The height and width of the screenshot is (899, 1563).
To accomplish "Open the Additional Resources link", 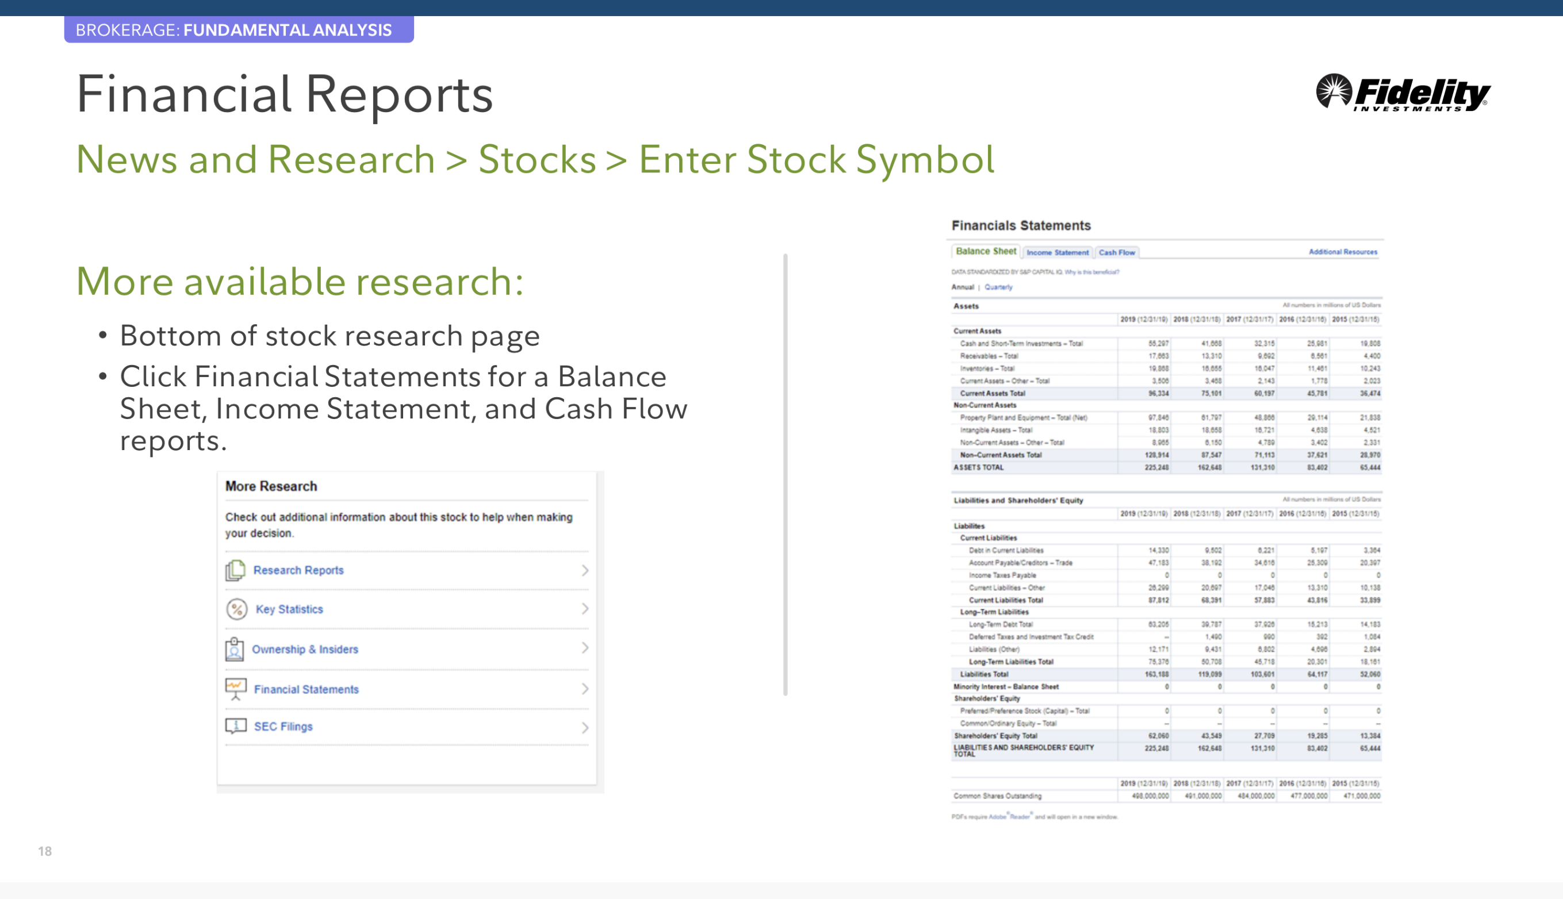I will 1343,252.
